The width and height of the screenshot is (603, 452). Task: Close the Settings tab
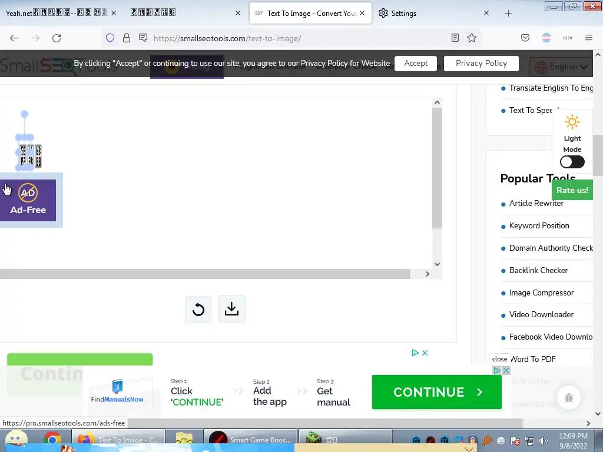click(x=486, y=13)
